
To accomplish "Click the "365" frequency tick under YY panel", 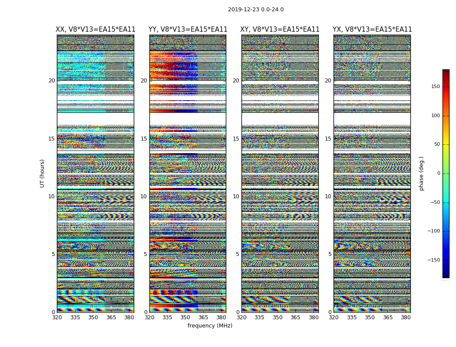I will (203, 318).
